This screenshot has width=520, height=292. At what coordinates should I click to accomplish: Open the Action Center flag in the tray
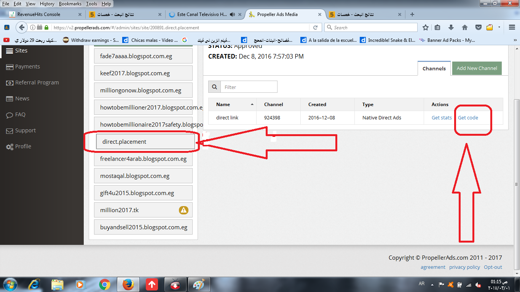pos(442,284)
